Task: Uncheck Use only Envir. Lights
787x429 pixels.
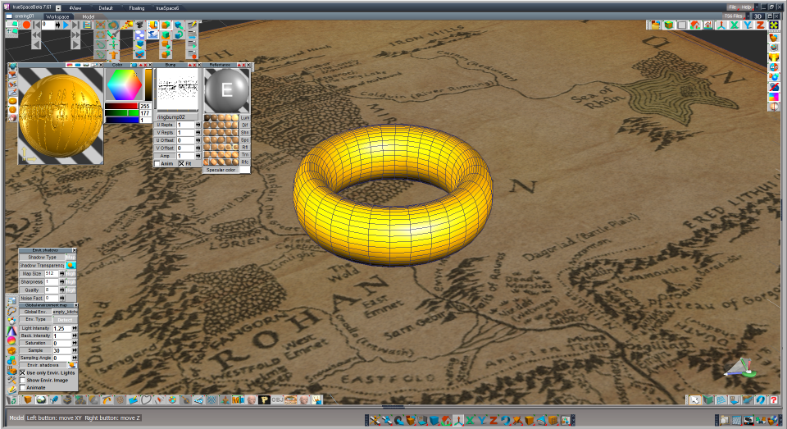Action: click(23, 372)
